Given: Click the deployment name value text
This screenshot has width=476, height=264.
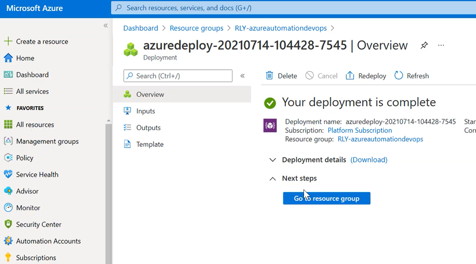Looking at the screenshot, I should click(401, 122).
